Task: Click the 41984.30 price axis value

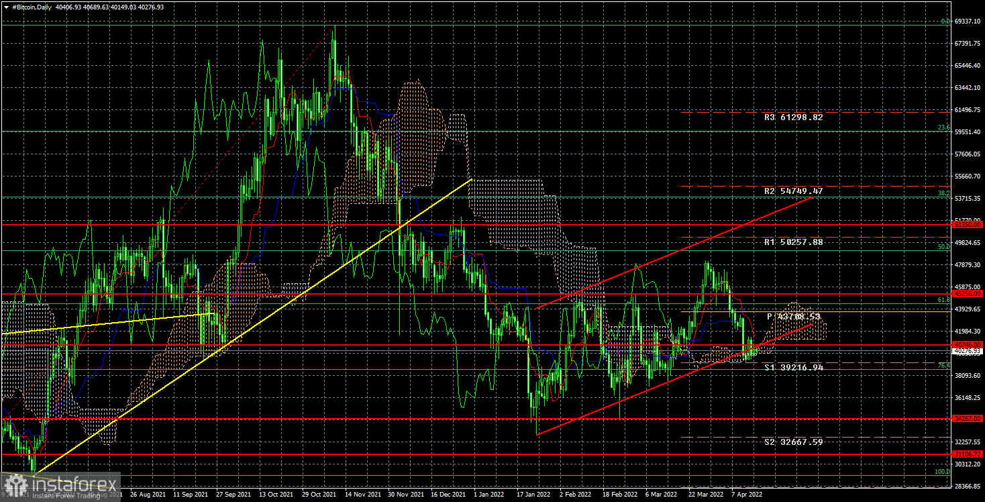Action: coord(968,331)
